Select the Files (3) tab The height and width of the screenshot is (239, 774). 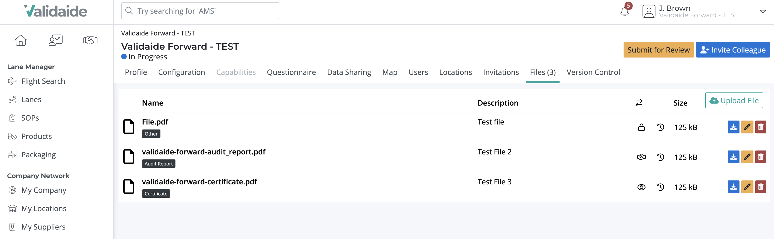point(543,72)
